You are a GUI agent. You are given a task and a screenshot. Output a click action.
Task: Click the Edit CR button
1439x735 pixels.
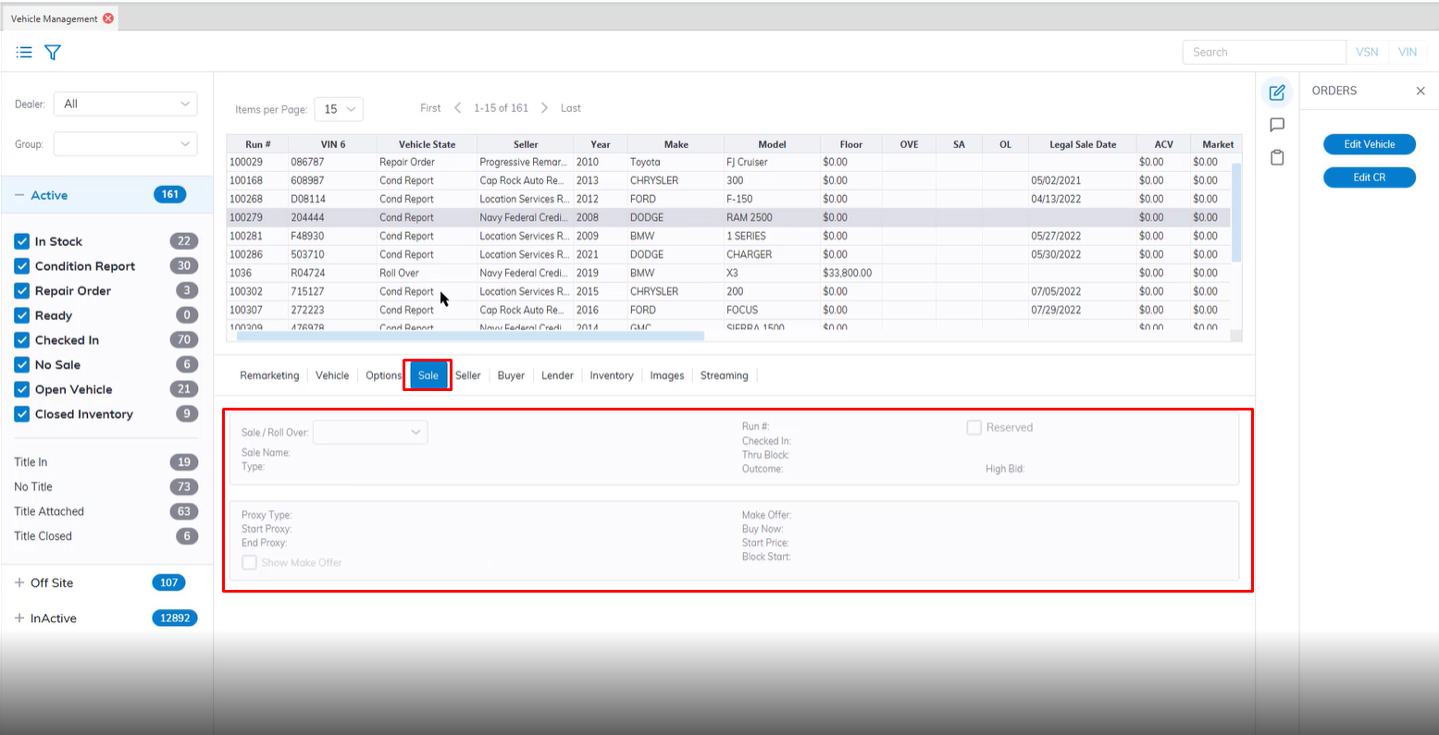point(1369,178)
